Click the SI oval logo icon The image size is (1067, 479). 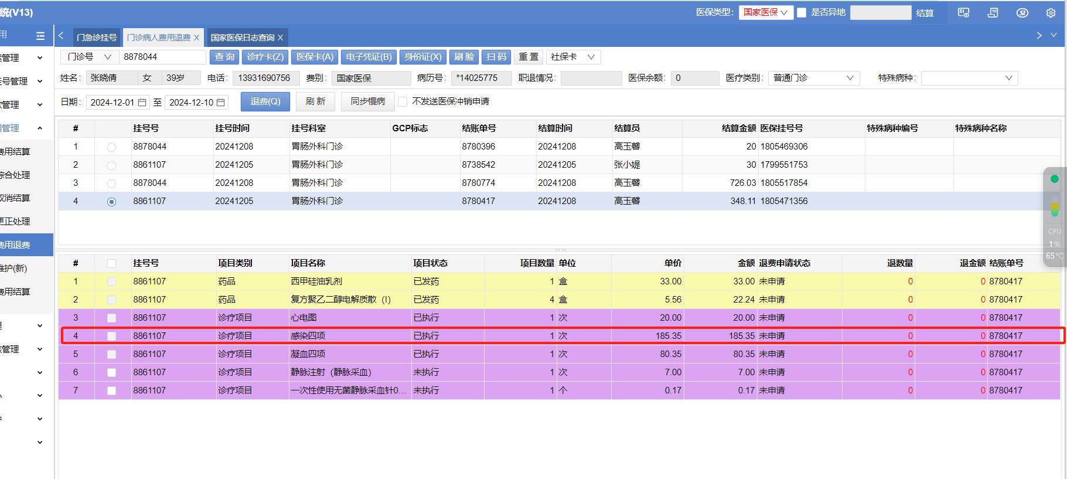pyautogui.click(x=1022, y=13)
